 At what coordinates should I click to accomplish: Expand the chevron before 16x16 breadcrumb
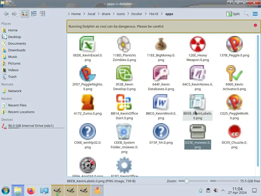point(146,14)
